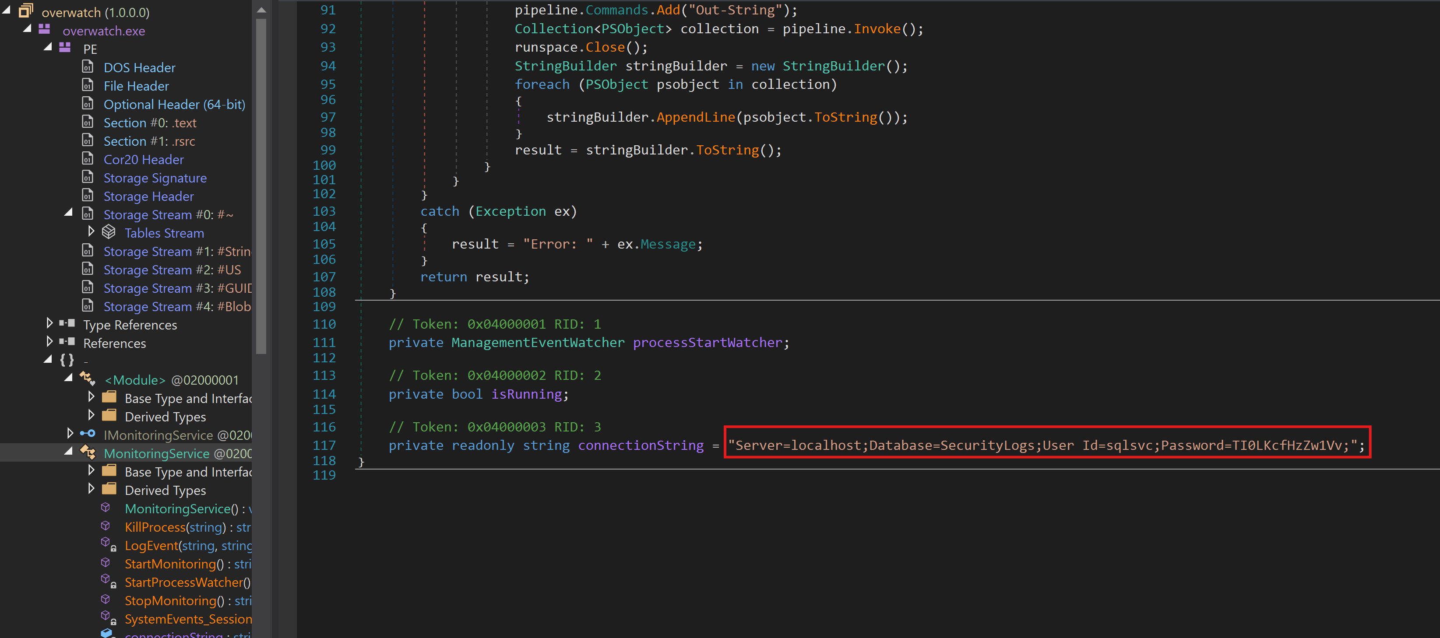
Task: Click the connection string literal value
Action: point(1042,445)
